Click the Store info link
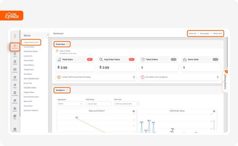Screen dimensions: 238x146 [192, 34]
